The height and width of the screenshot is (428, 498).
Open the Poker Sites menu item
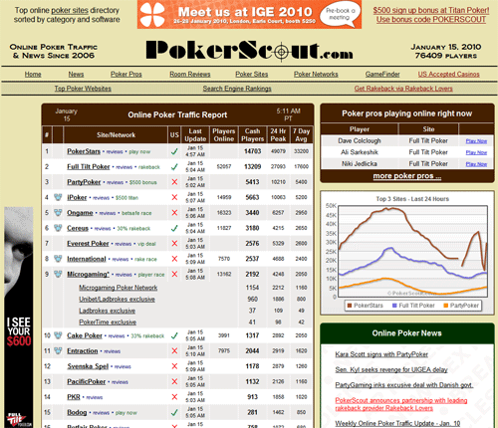click(x=252, y=75)
